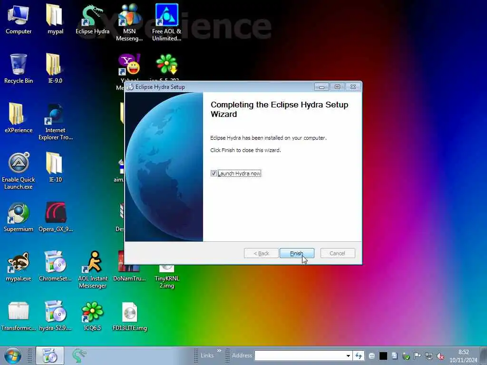Select the Supermium browser shortcut
Screen dimensions: 487x365
19,217
